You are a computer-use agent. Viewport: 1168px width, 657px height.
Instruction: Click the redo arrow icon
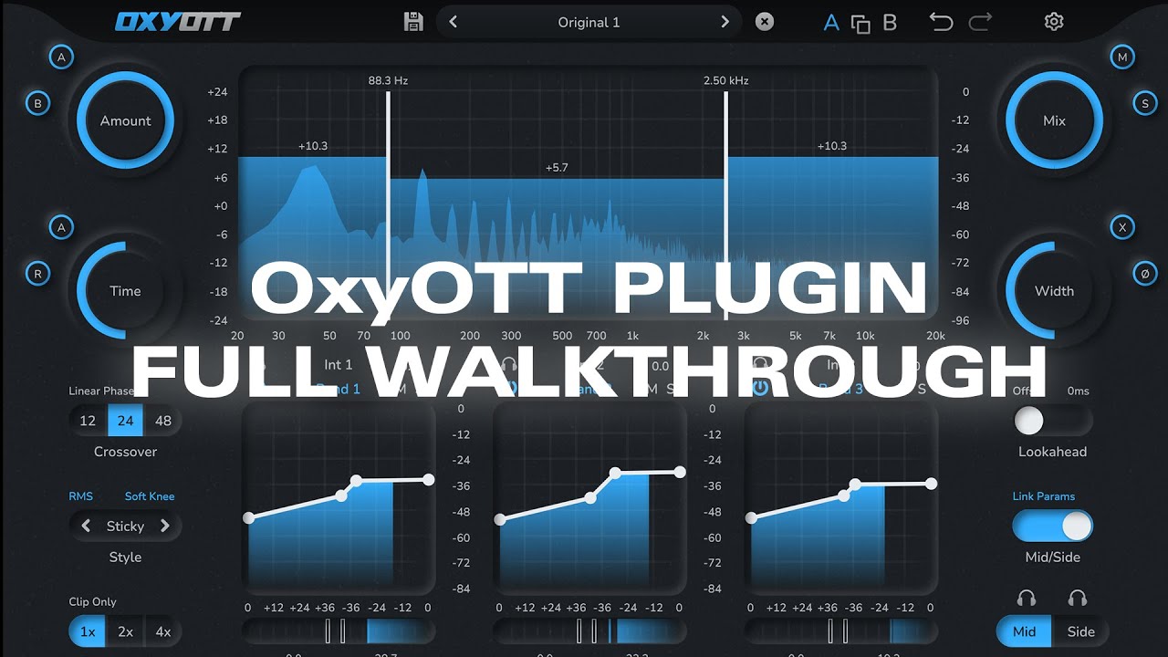coord(980,22)
